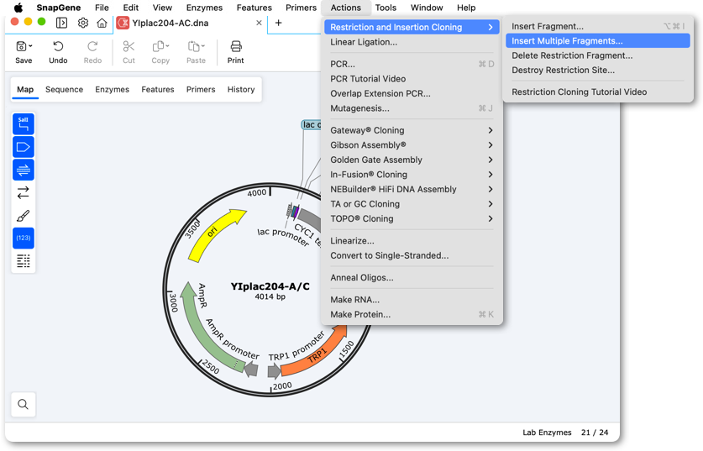
Task: Click the Paste icon
Action: point(194,46)
